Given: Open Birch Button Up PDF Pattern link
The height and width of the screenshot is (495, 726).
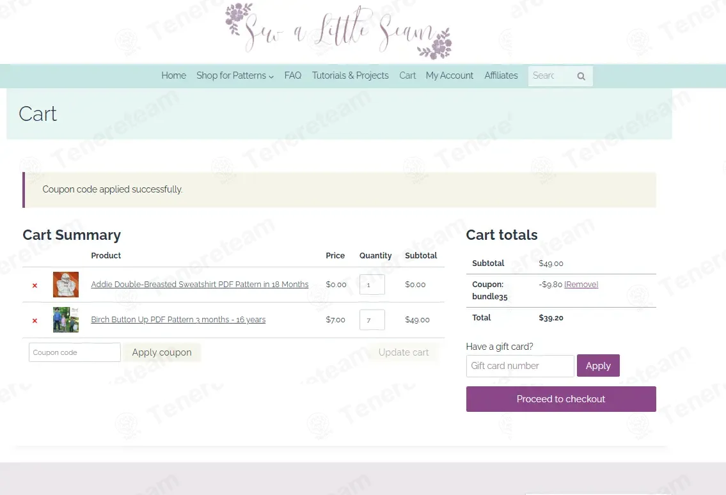Looking at the screenshot, I should coord(178,320).
